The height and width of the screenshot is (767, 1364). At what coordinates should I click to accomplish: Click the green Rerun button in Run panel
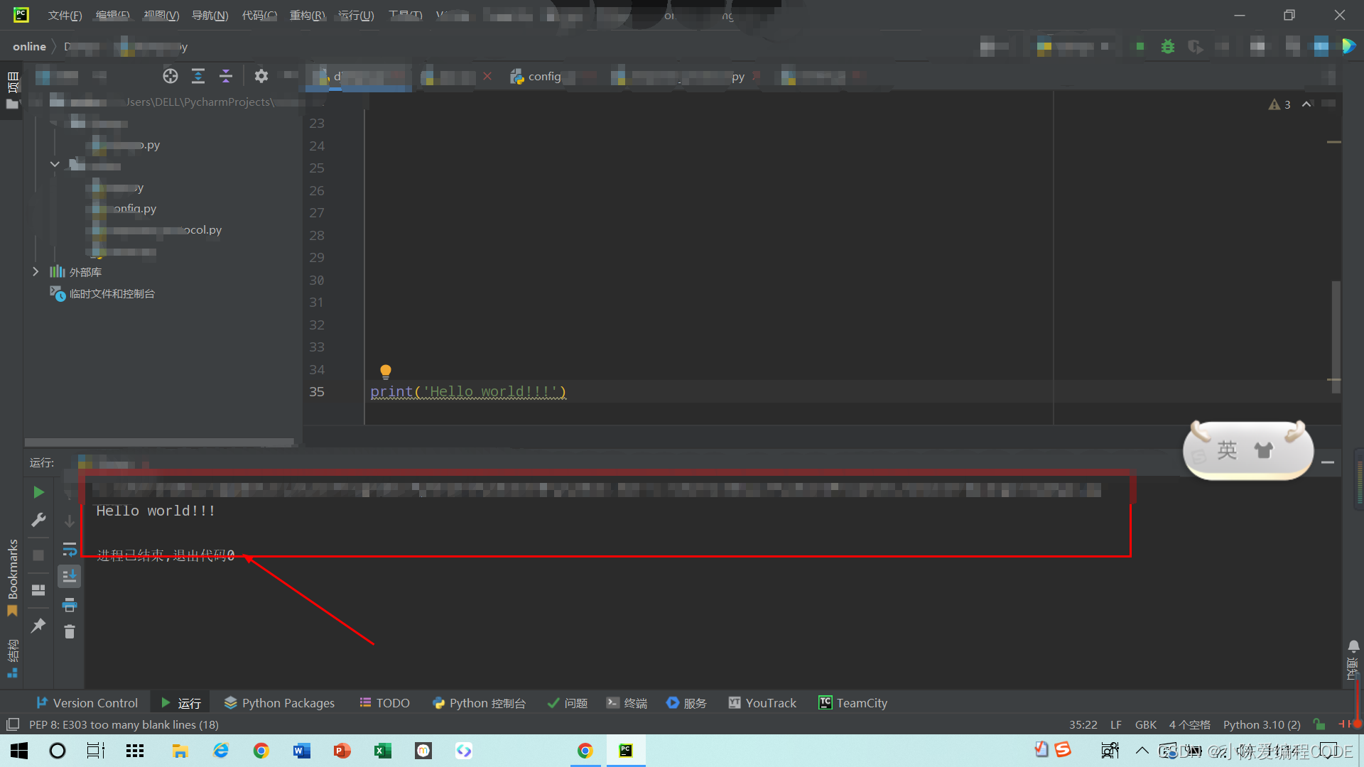click(x=38, y=492)
